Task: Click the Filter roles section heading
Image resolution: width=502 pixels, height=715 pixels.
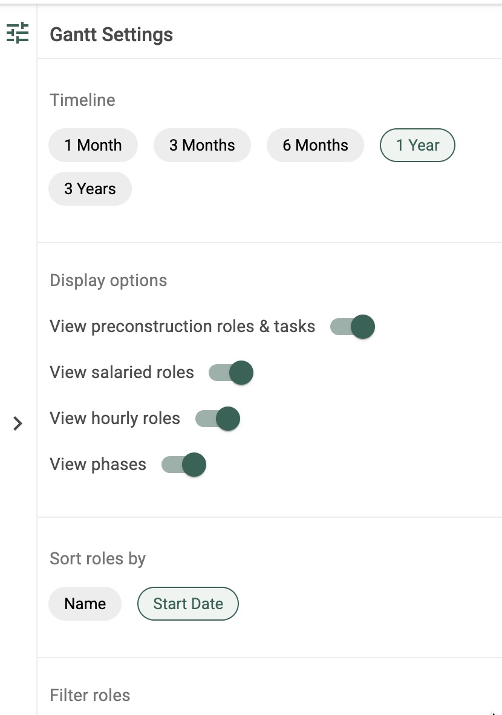Action: pyautogui.click(x=90, y=696)
